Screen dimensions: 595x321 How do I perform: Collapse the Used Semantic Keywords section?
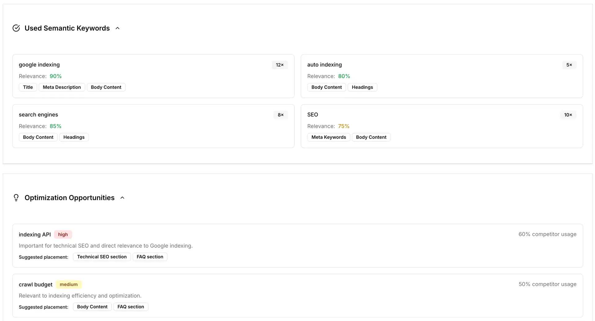[117, 28]
